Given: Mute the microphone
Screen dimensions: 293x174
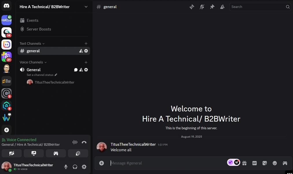Looking at the screenshot, I should tap(66, 167).
